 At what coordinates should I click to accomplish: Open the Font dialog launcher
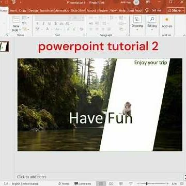[x=84, y=35]
